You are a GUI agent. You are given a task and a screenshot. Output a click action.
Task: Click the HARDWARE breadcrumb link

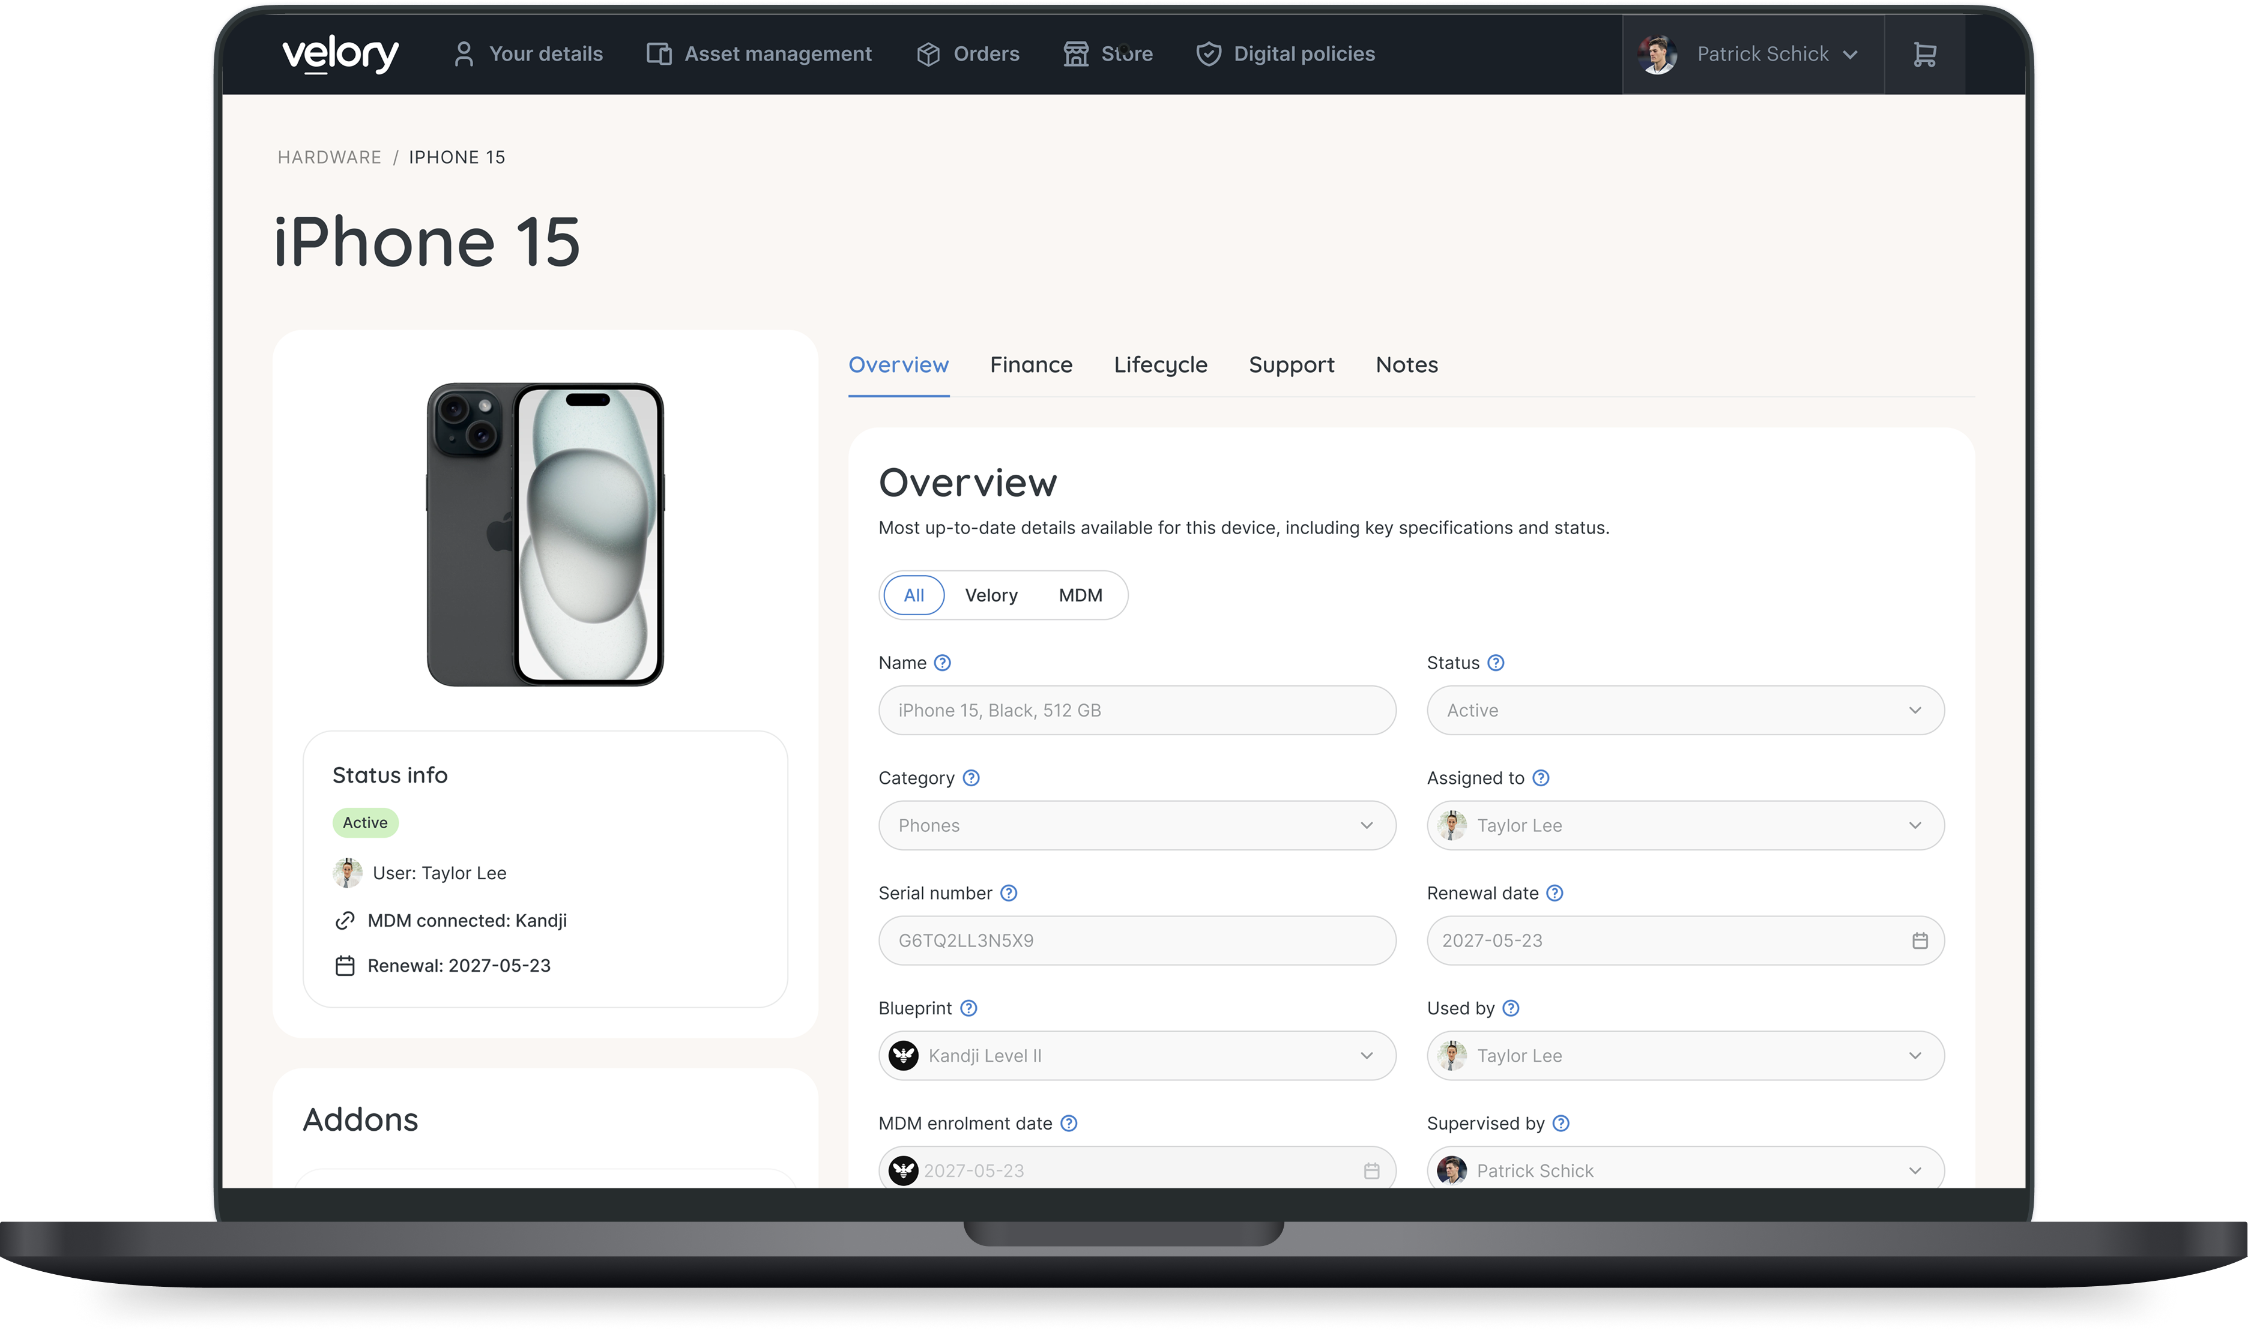tap(329, 157)
